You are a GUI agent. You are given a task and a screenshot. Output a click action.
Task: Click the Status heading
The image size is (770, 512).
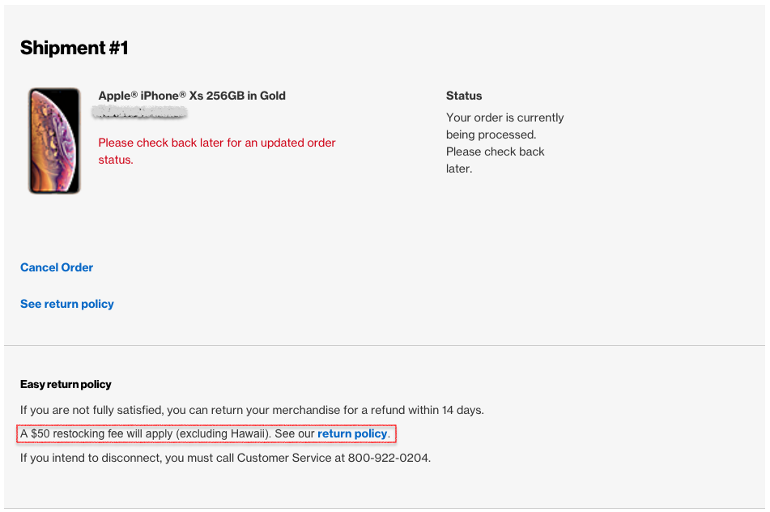[x=464, y=96]
